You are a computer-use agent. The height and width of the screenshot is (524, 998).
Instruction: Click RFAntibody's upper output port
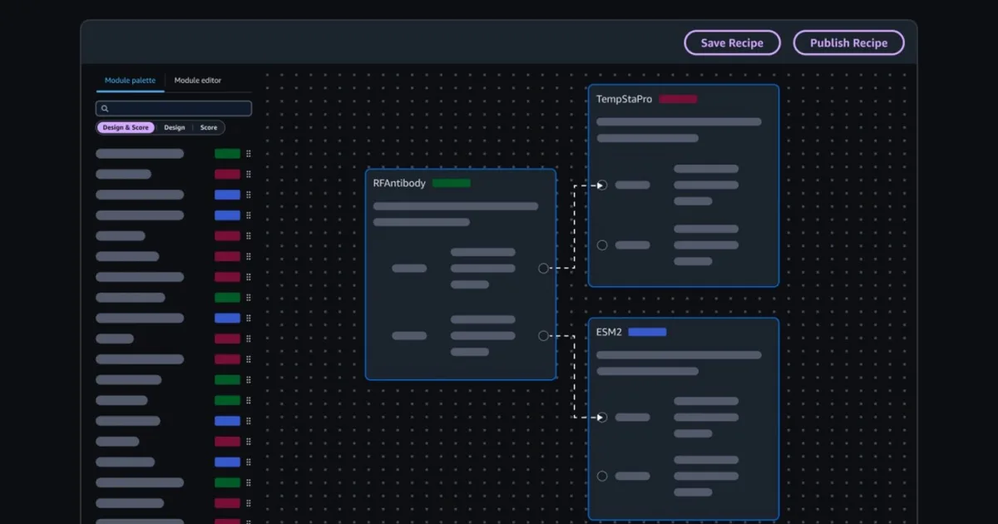tap(543, 268)
